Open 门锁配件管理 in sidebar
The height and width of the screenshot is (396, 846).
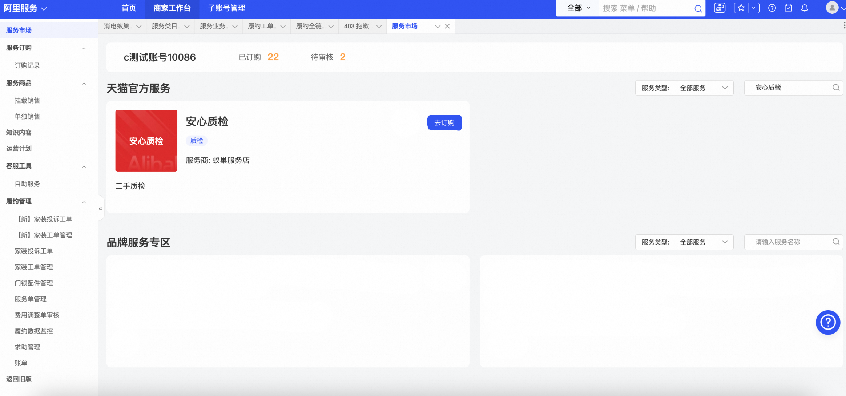pyautogui.click(x=34, y=283)
